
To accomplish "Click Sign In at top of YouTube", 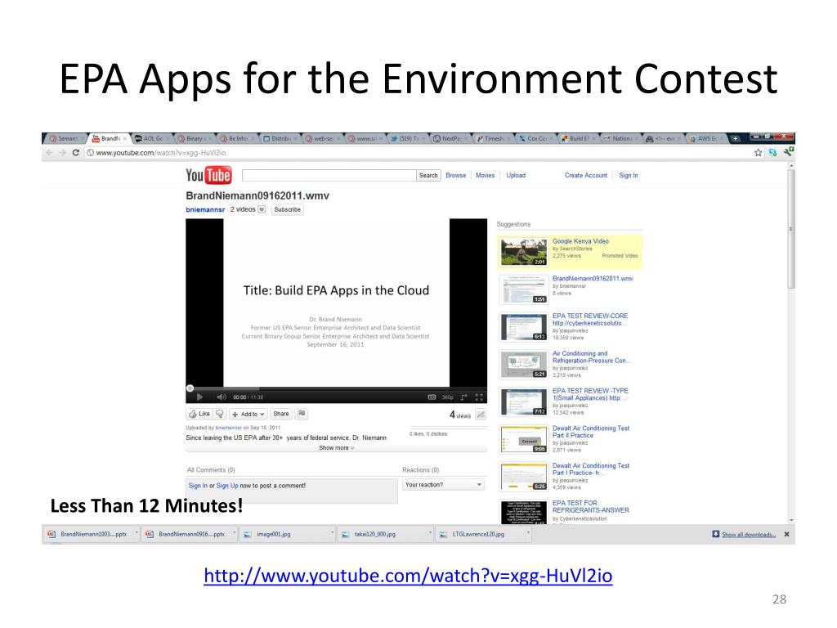I will point(629,175).
